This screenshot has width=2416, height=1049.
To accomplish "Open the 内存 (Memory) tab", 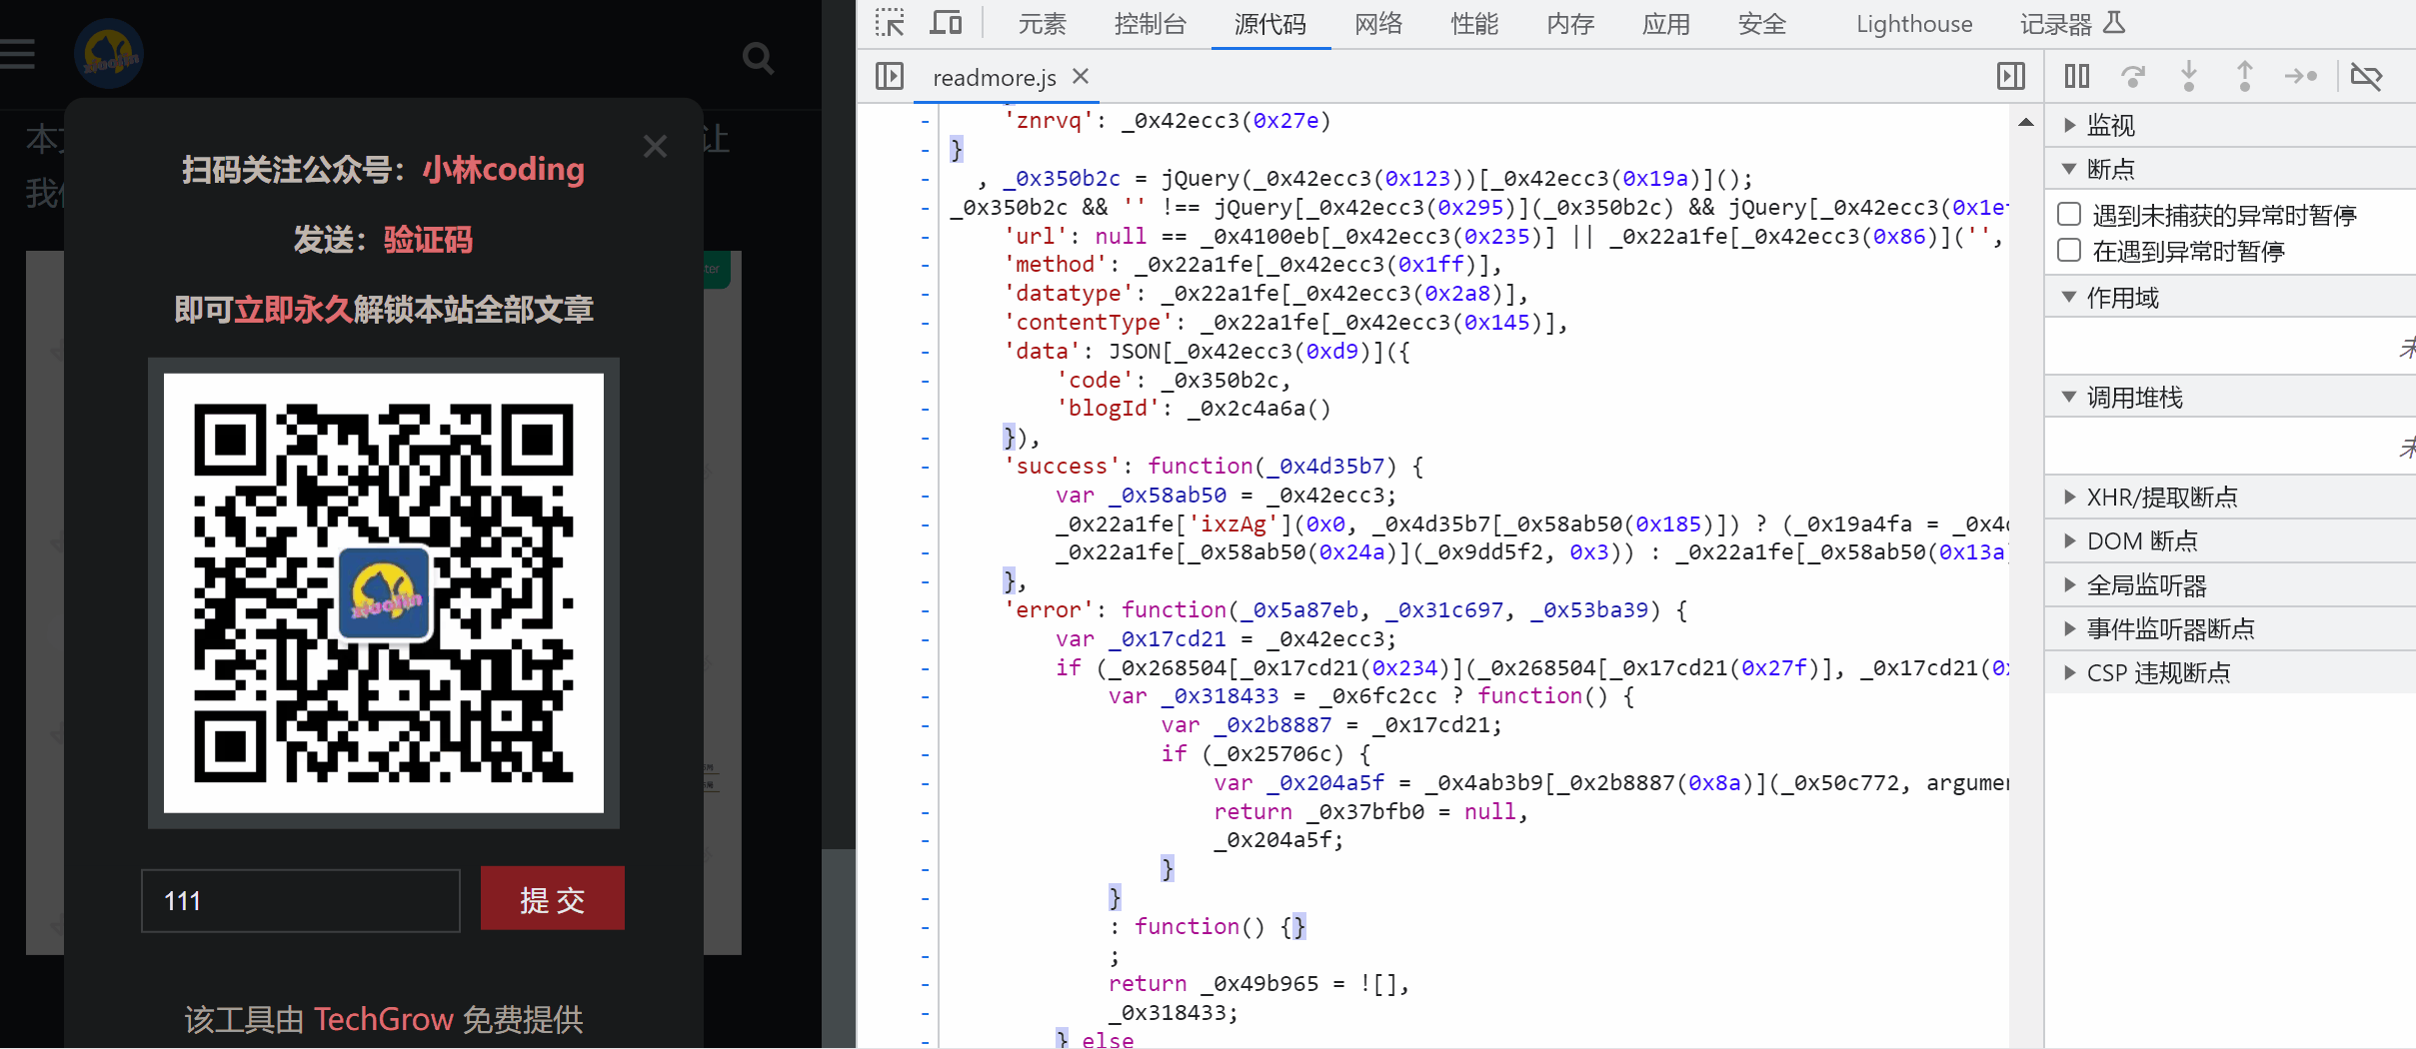I will 1570,24.
